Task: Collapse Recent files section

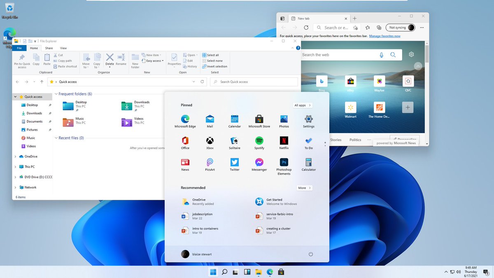Action: click(x=56, y=138)
